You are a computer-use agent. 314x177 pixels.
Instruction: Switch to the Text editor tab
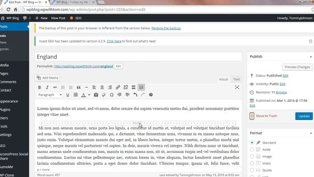click(x=236, y=79)
